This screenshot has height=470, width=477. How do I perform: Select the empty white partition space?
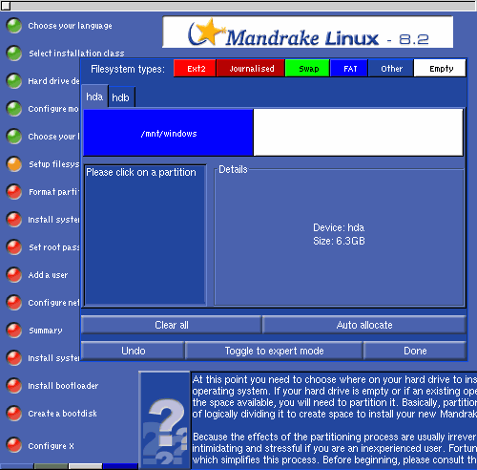(358, 133)
